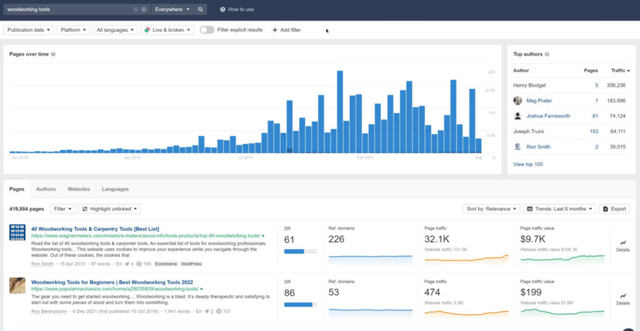
Task: Click the tallest bar in the chart
Action: (x=340, y=111)
